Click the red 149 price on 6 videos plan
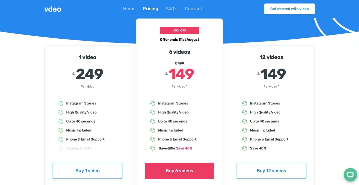 click(181, 74)
